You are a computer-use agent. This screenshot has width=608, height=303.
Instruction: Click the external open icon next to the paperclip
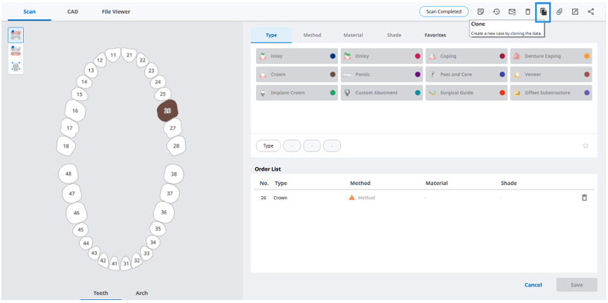(x=575, y=12)
